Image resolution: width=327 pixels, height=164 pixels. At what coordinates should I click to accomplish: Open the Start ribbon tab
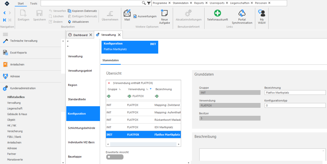pos(21,3)
